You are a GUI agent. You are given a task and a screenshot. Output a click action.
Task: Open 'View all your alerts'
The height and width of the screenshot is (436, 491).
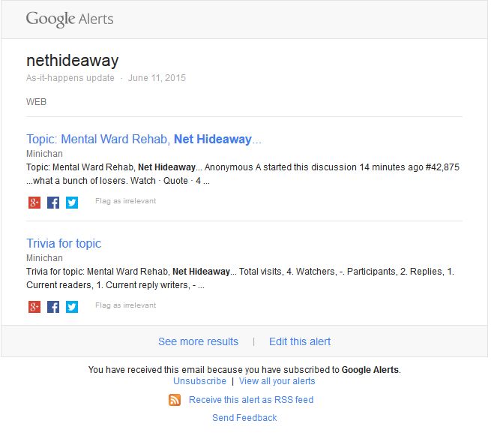pos(277,381)
